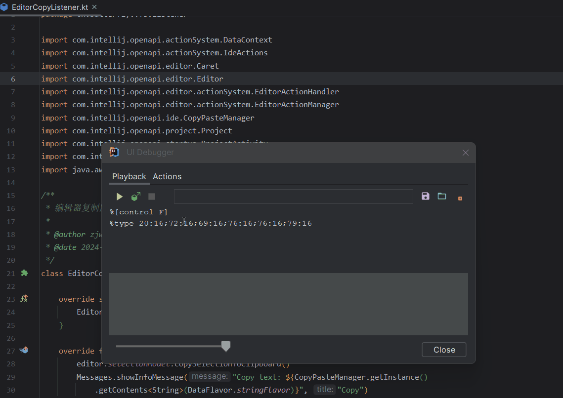Switch to the Actions tab
The height and width of the screenshot is (398, 563).
pos(167,176)
